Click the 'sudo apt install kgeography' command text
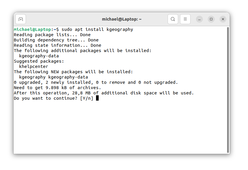Screen dimensions: 248x170 coord(97,29)
